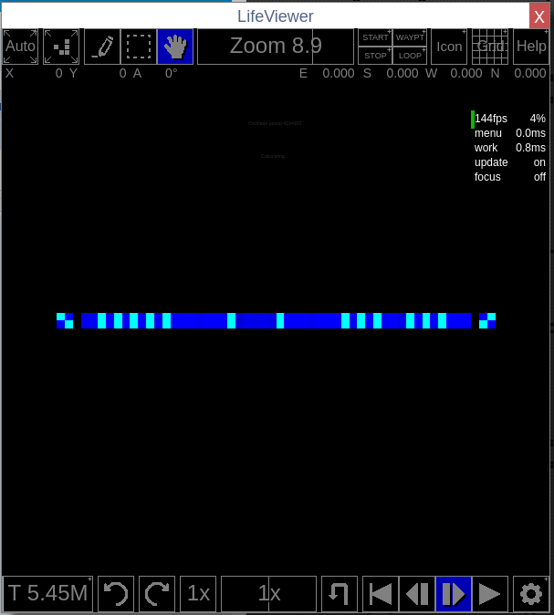The image size is (554, 615).
Task: Step back one generation
Action: (417, 594)
